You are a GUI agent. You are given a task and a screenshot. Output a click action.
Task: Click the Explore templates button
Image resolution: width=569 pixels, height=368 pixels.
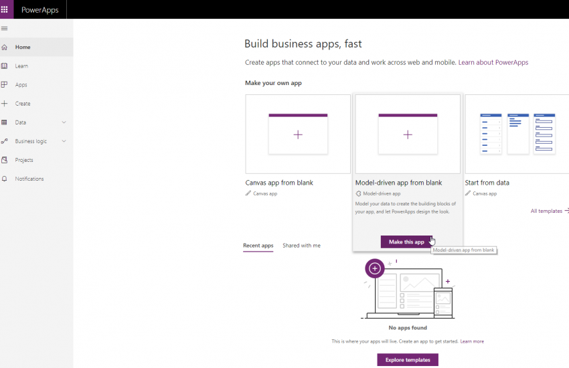click(408, 360)
